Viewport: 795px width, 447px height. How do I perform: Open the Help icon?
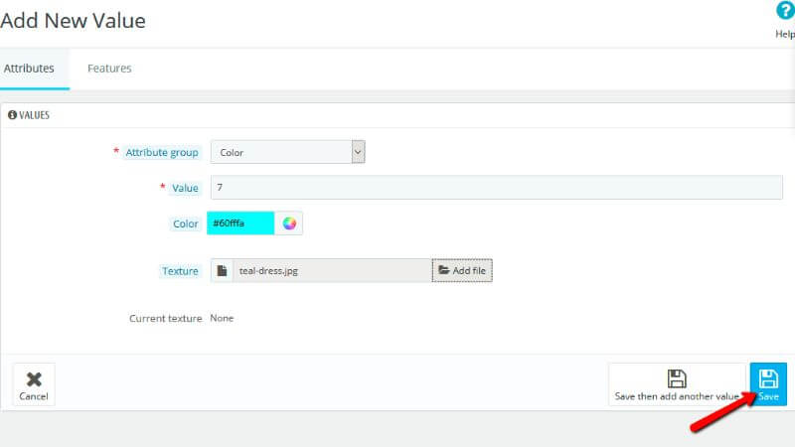click(x=785, y=11)
